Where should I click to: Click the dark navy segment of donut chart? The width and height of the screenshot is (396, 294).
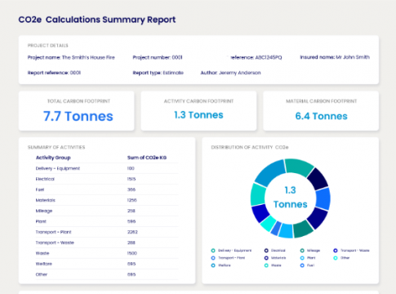click(x=318, y=179)
